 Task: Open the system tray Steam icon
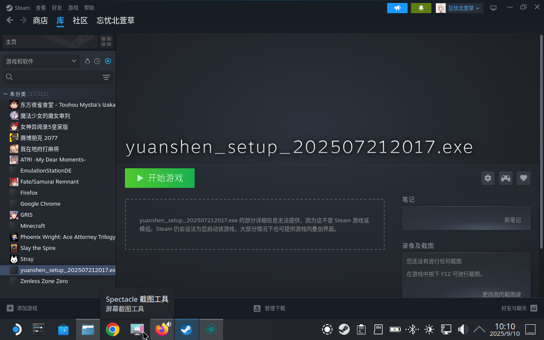coord(344,329)
